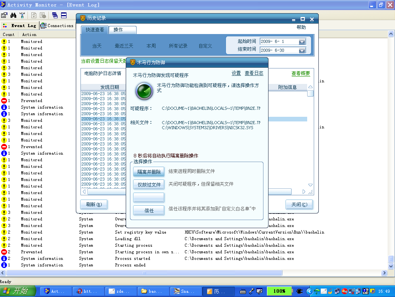
Task: Click the 附加信息 column header
Action: (x=287, y=87)
